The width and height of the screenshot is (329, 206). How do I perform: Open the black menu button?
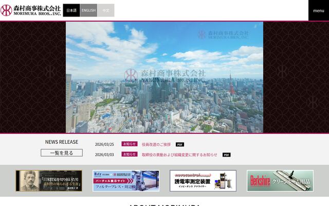(319, 10)
